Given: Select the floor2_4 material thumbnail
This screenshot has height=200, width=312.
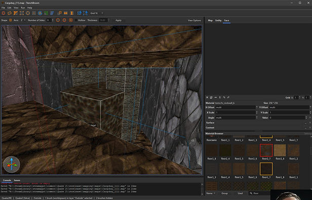Looking at the screenshot, I should (225, 150).
